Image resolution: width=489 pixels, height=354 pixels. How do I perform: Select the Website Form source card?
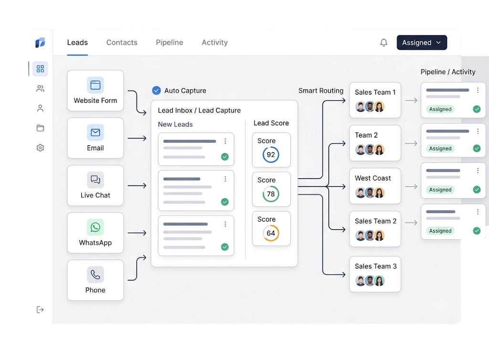96,90
